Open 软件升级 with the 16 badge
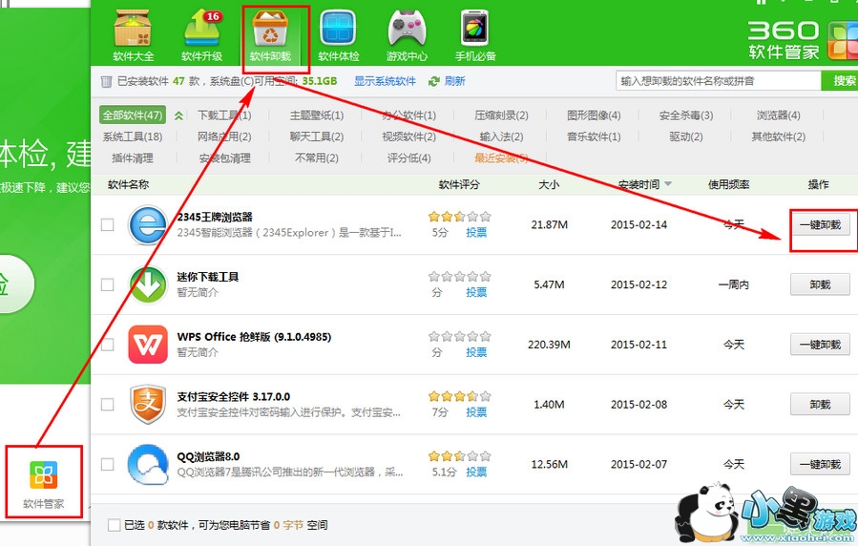This screenshot has width=858, height=546. [201, 35]
